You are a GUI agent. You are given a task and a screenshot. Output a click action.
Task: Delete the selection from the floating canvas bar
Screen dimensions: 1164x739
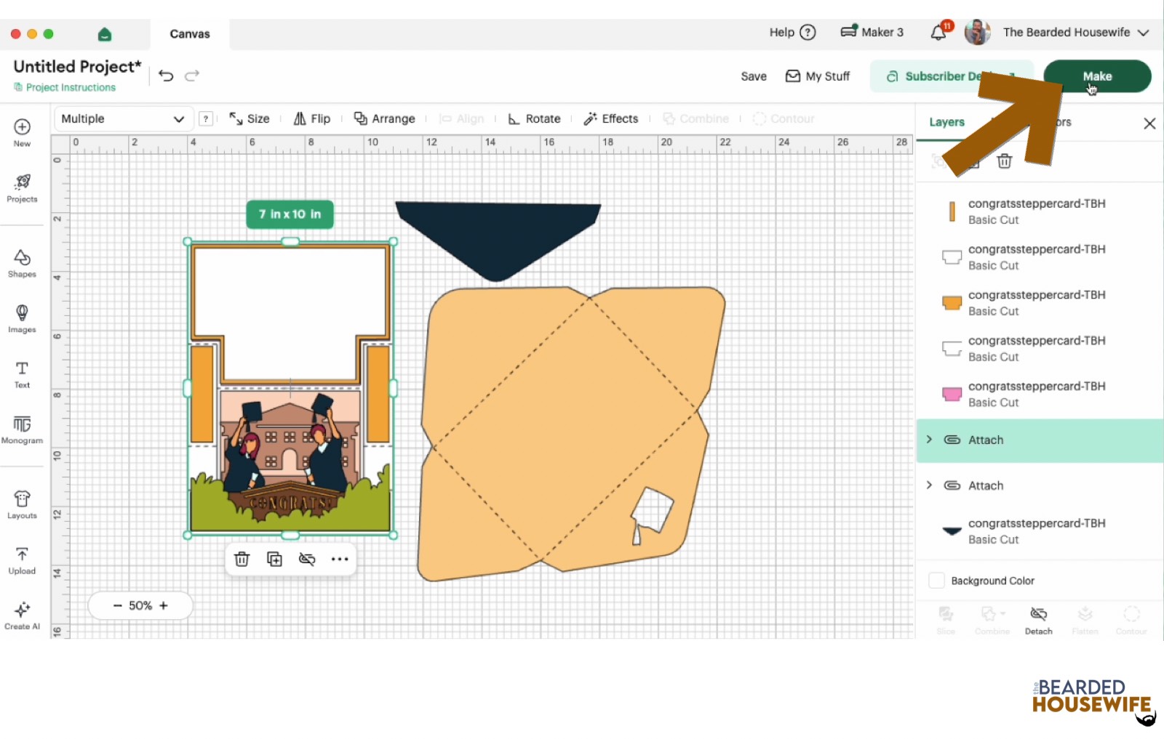[x=242, y=559]
